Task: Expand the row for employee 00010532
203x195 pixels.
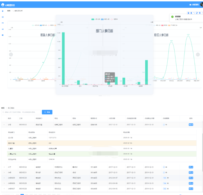Action: pos(4,167)
